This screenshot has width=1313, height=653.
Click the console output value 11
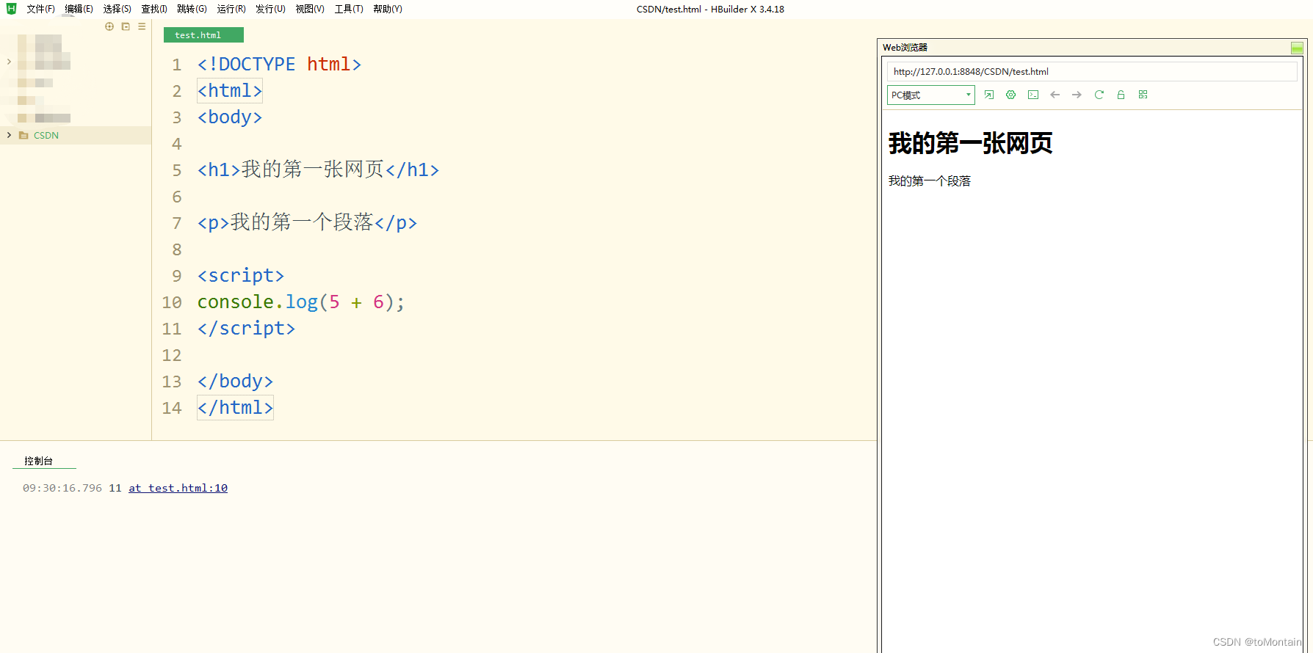point(115,488)
